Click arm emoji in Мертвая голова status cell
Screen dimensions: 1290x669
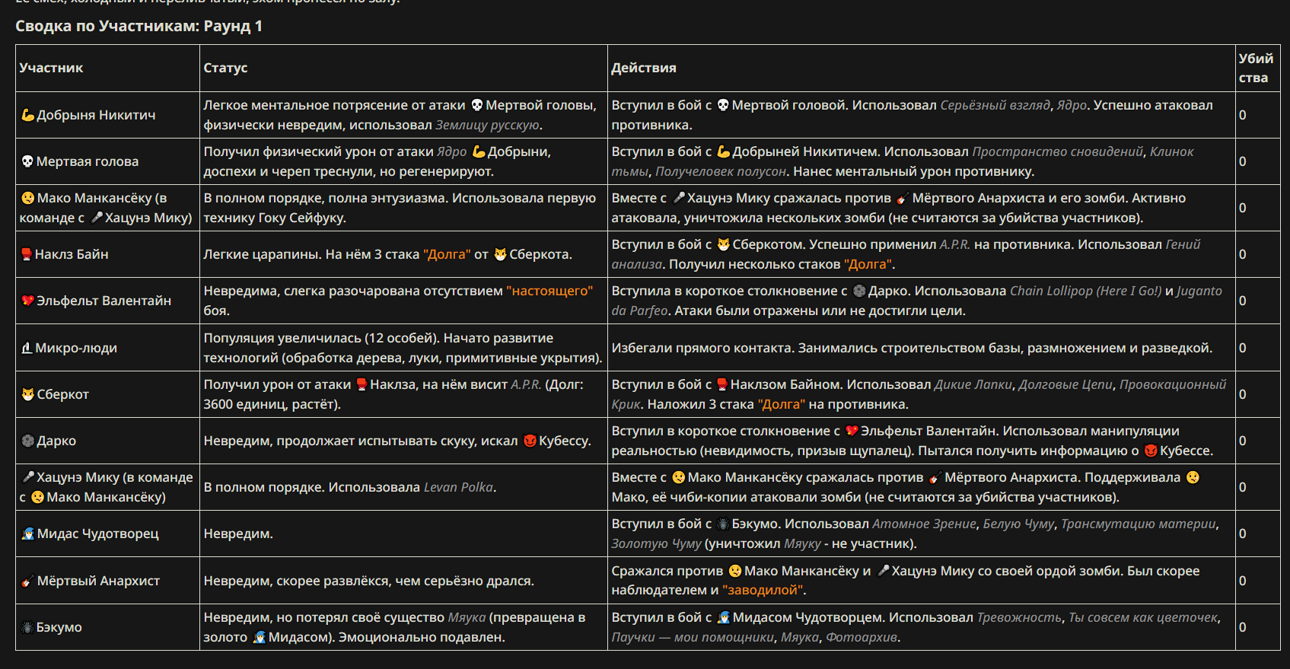coord(479,151)
